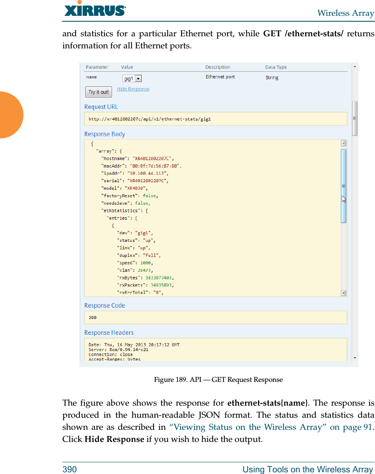This screenshot has width=375, height=474.
Task: Open the gig1 name dropdown
Action: (x=132, y=78)
